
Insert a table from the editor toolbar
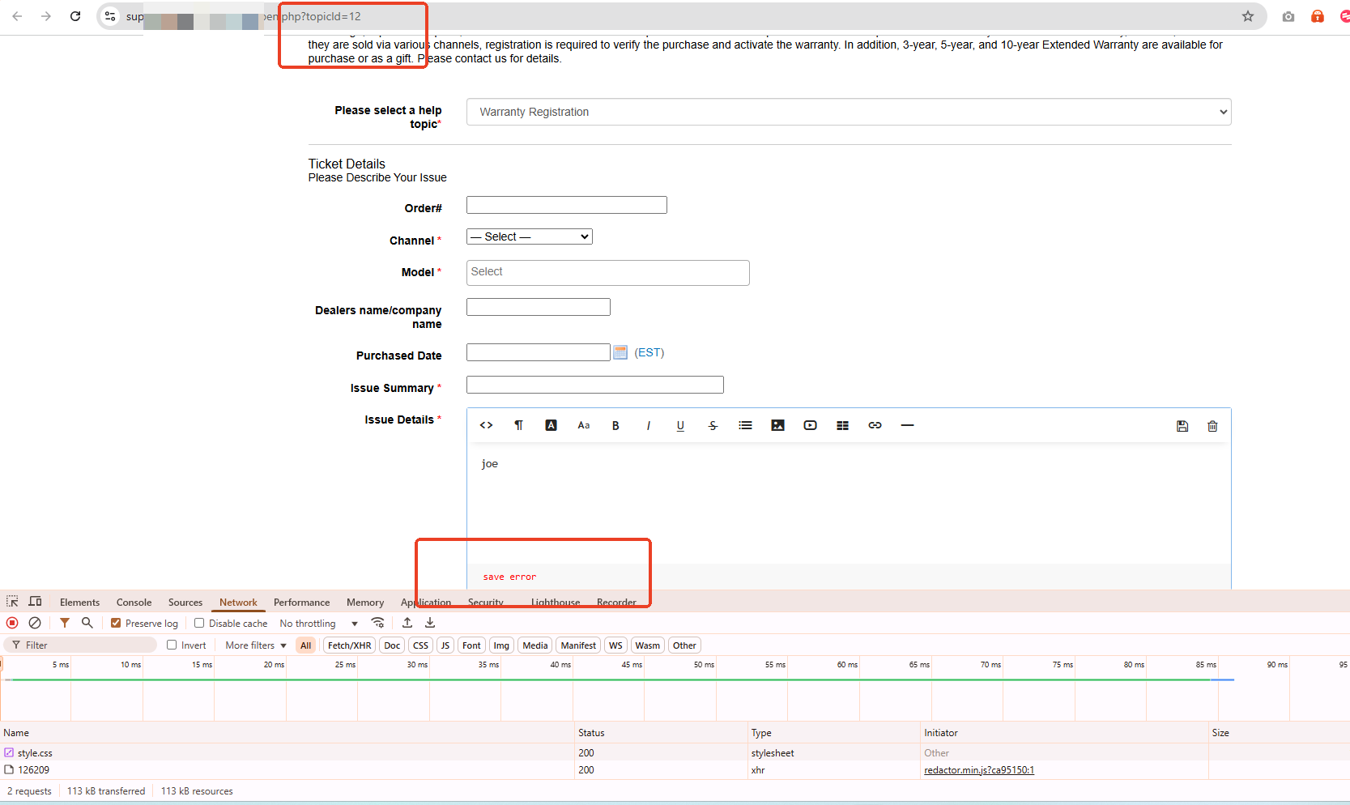coord(842,426)
